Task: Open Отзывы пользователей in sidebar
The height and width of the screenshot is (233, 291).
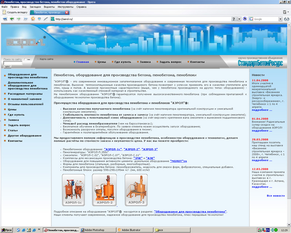Action: coord(25,104)
